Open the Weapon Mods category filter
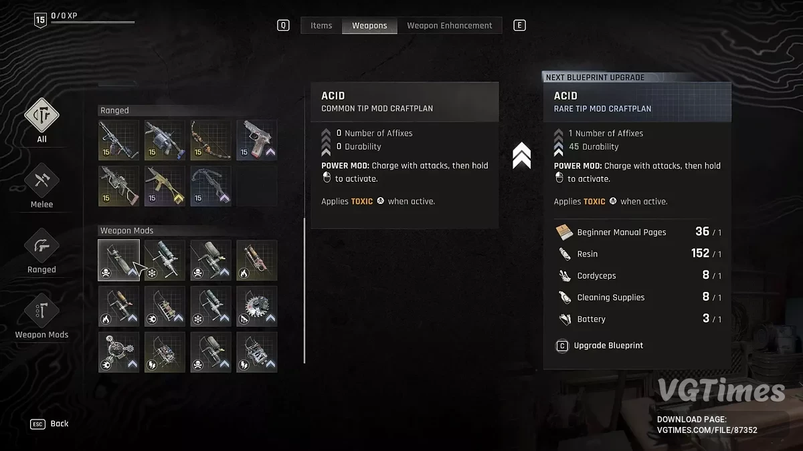This screenshot has height=451, width=803. click(x=41, y=311)
